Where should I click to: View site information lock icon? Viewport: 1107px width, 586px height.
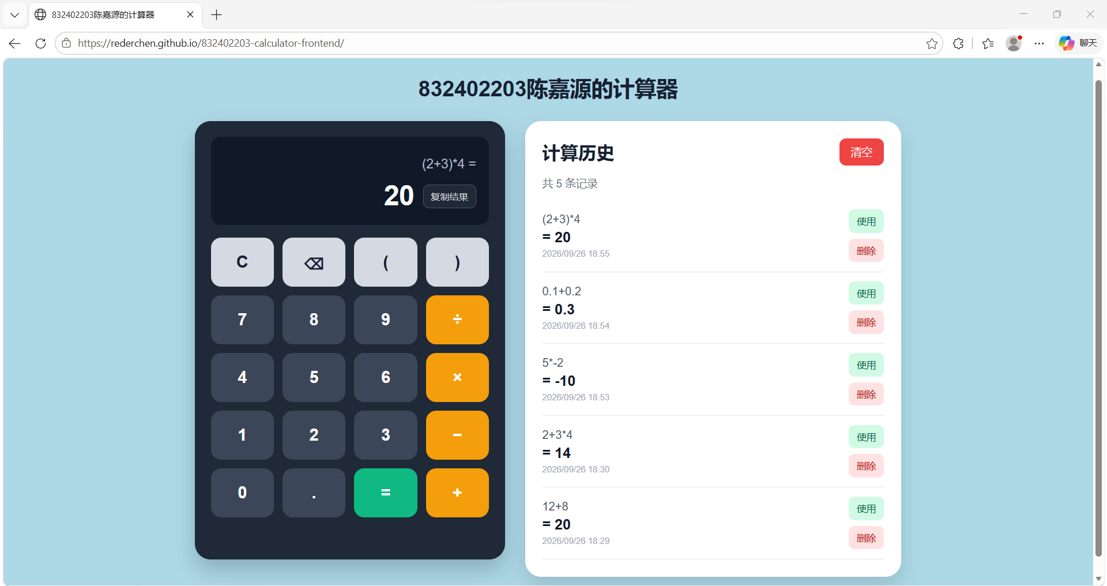click(x=67, y=43)
